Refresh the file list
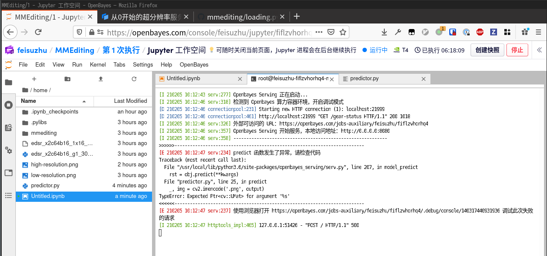547x256 pixels. coord(134,79)
